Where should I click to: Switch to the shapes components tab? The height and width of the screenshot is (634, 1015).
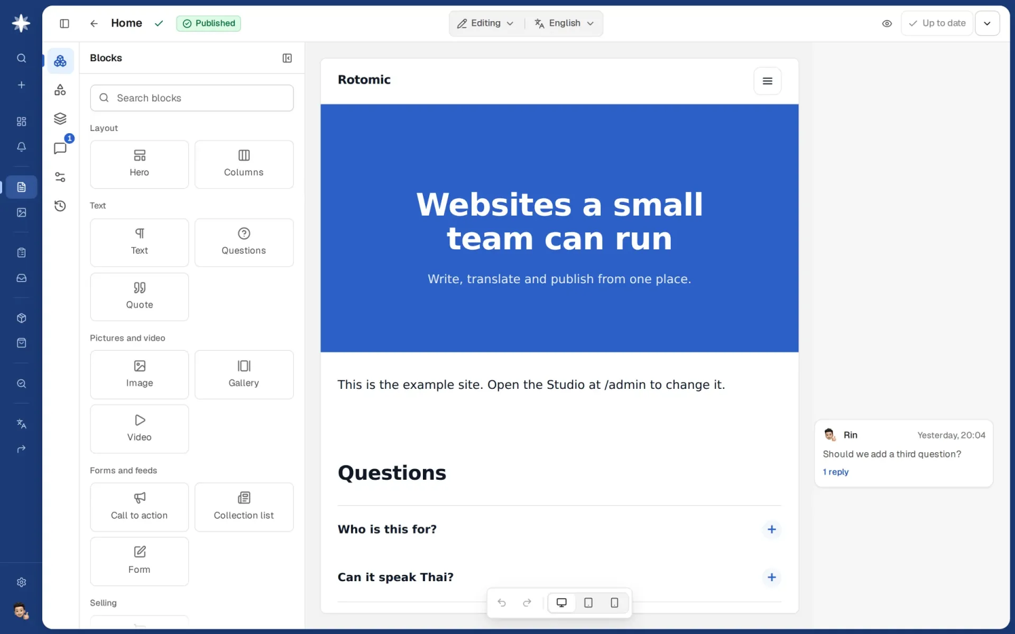[60, 90]
